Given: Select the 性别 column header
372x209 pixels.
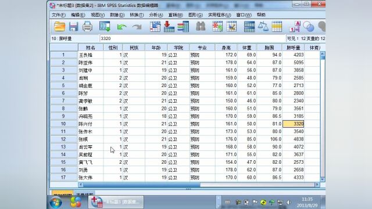Looking at the screenshot, I should (x=113, y=48).
